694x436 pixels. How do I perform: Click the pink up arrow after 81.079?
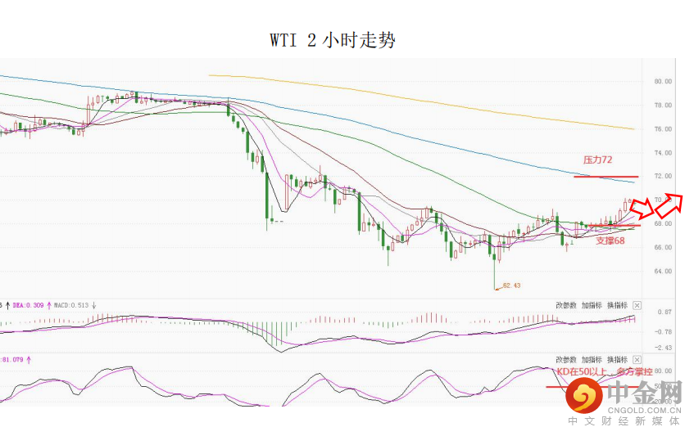[x=29, y=360]
